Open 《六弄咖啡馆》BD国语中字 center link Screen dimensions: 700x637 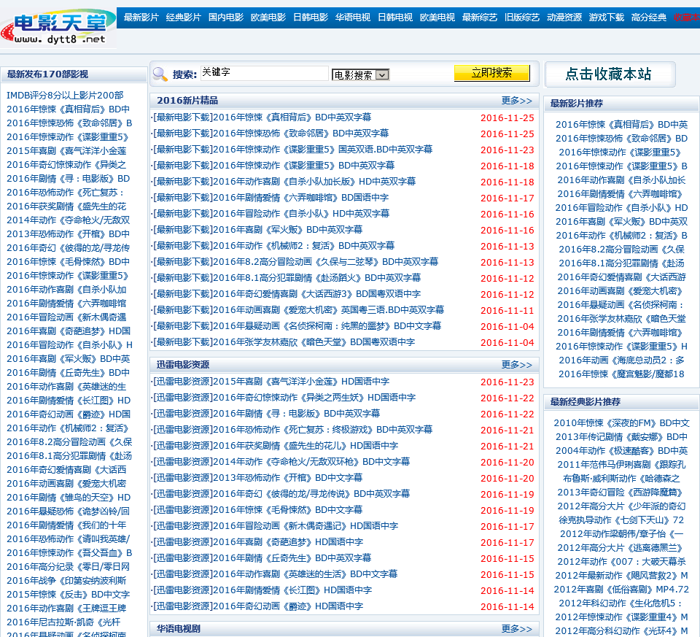(300, 198)
